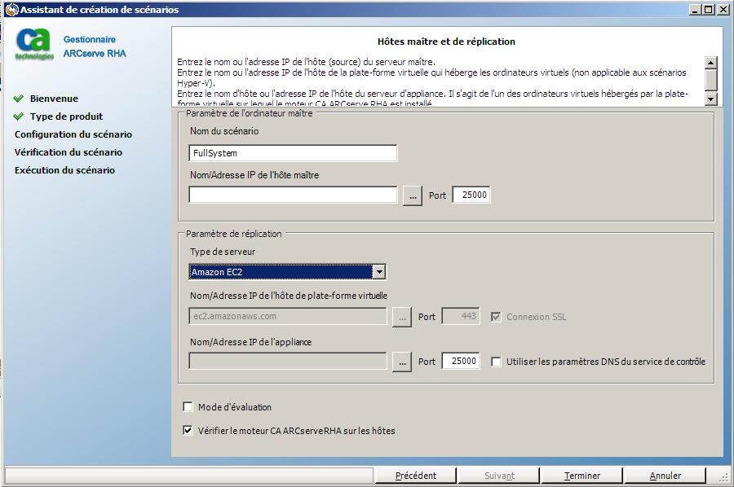Browse for appliance host with the ellipsis button

[401, 362]
